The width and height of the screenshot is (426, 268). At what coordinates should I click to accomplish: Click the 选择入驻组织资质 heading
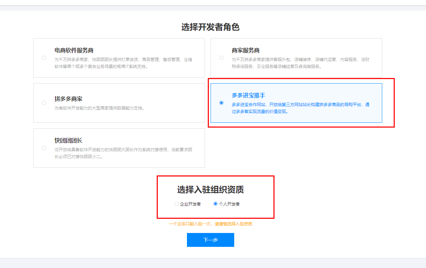(211, 190)
